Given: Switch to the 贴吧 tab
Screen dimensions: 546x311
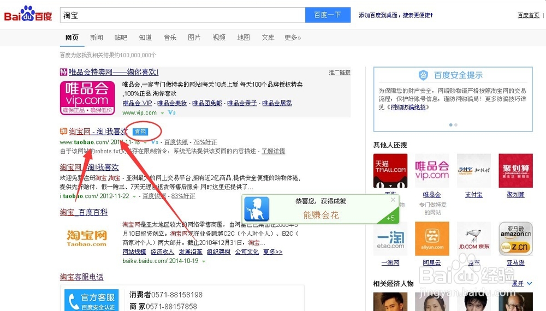Looking at the screenshot, I should point(121,38).
